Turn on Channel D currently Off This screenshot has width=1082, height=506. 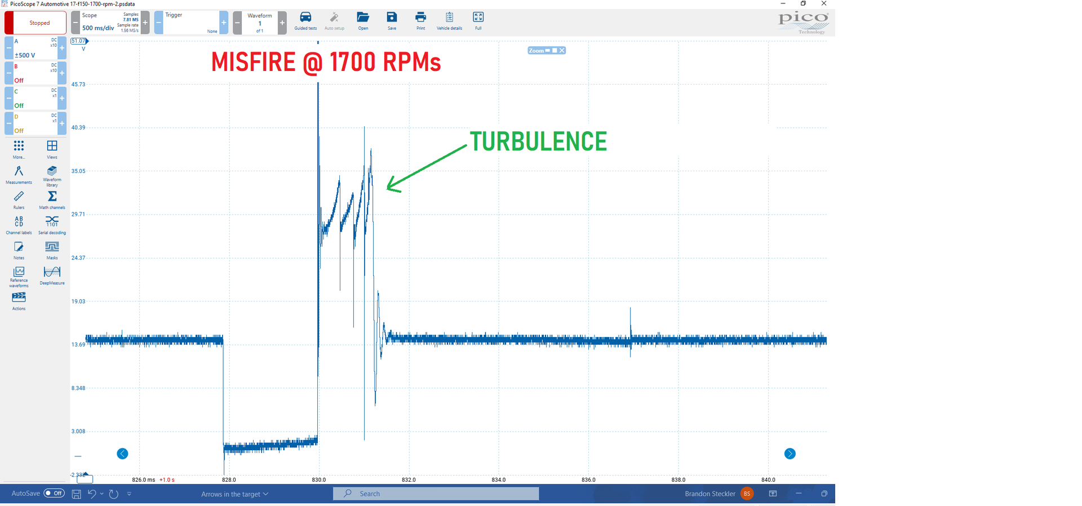[36, 123]
